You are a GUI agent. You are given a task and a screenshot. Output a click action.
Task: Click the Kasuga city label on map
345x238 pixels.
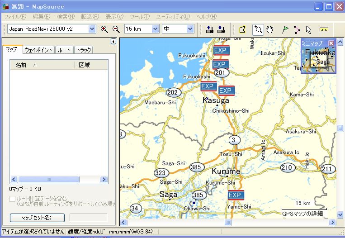tap(216, 100)
